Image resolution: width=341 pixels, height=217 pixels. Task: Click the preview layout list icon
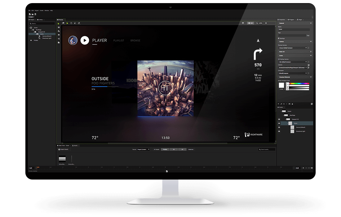[x=63, y=23]
